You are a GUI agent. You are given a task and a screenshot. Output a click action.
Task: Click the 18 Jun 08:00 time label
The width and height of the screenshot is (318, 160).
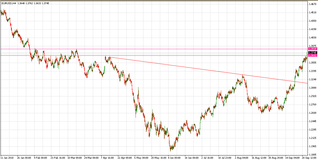tap(192, 158)
